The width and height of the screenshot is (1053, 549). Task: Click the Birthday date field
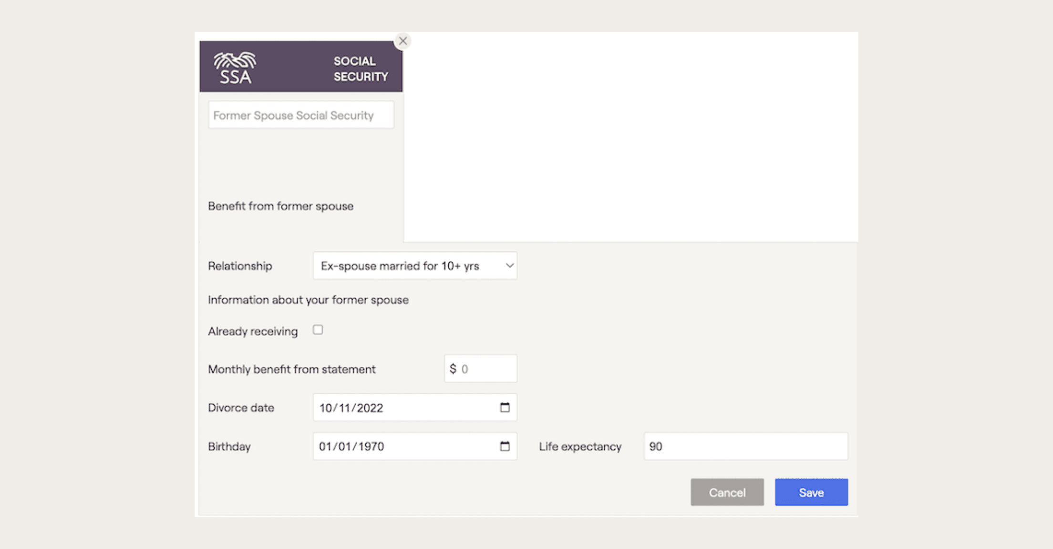tap(415, 446)
